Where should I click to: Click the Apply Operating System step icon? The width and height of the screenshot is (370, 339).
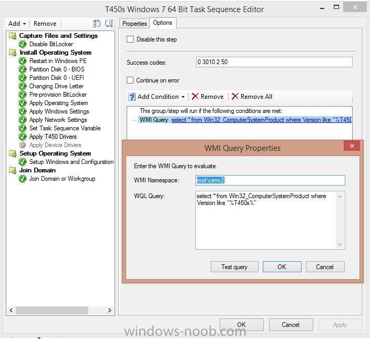point(23,103)
